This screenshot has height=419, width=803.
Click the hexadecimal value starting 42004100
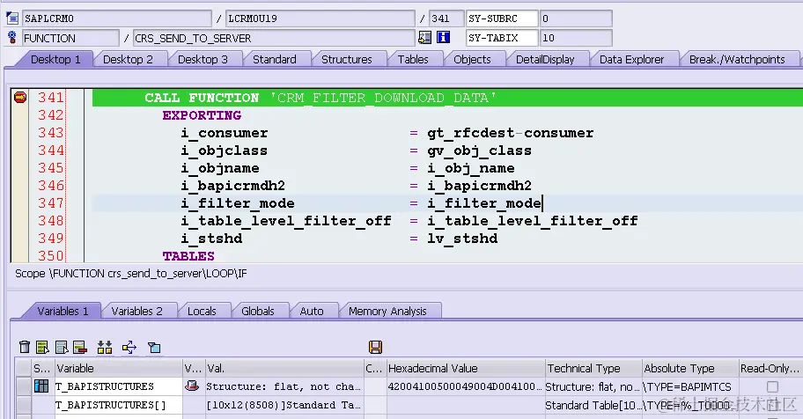pyautogui.click(x=466, y=386)
